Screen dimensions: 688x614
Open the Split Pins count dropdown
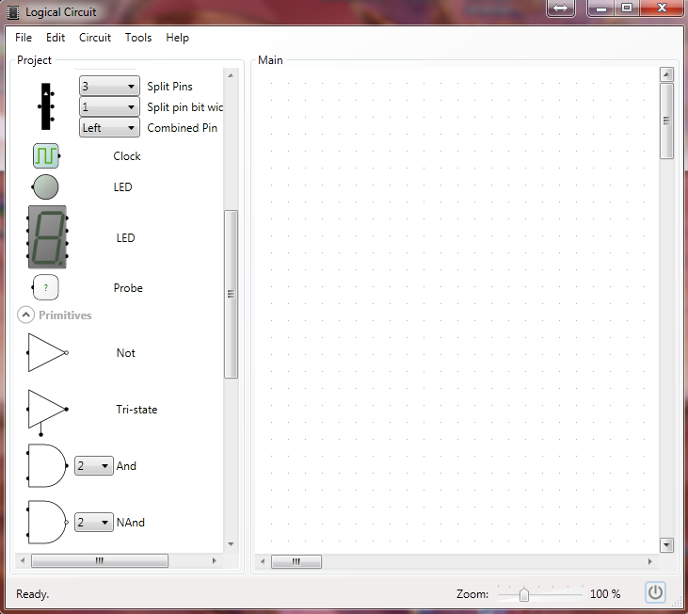tap(109, 87)
